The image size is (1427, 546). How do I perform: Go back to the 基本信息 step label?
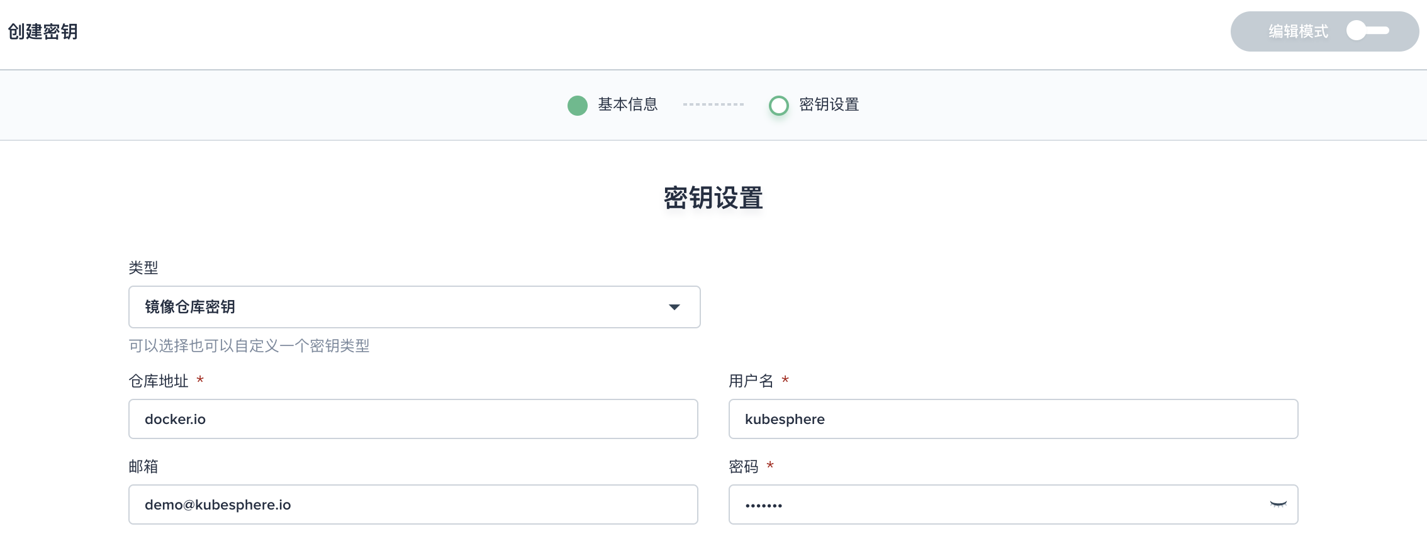(x=627, y=104)
